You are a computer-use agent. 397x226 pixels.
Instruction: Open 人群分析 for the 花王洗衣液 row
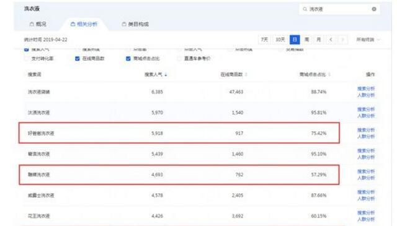[x=366, y=220]
